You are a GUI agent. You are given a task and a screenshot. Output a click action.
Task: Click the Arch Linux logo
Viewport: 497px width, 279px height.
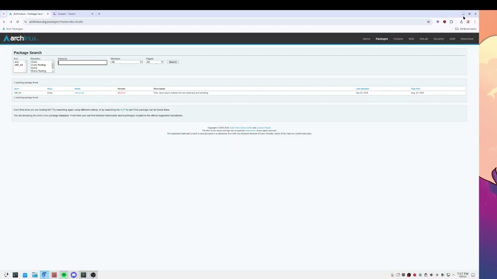coord(20,38)
